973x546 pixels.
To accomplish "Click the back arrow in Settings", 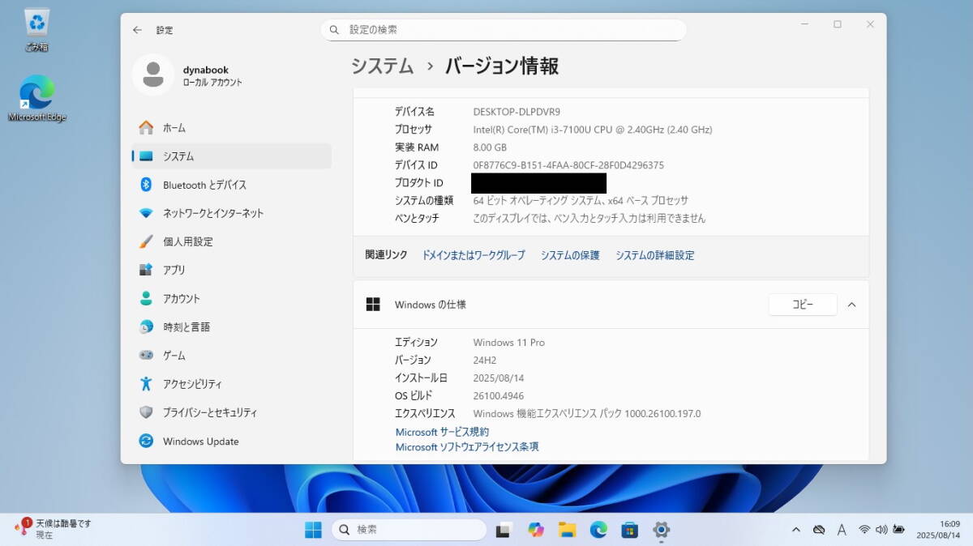I will pyautogui.click(x=137, y=30).
